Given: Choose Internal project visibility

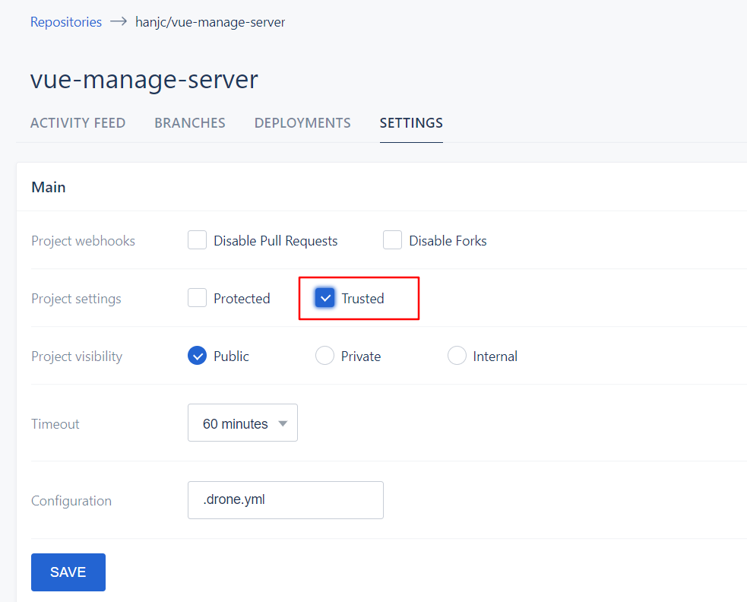Looking at the screenshot, I should [x=457, y=356].
